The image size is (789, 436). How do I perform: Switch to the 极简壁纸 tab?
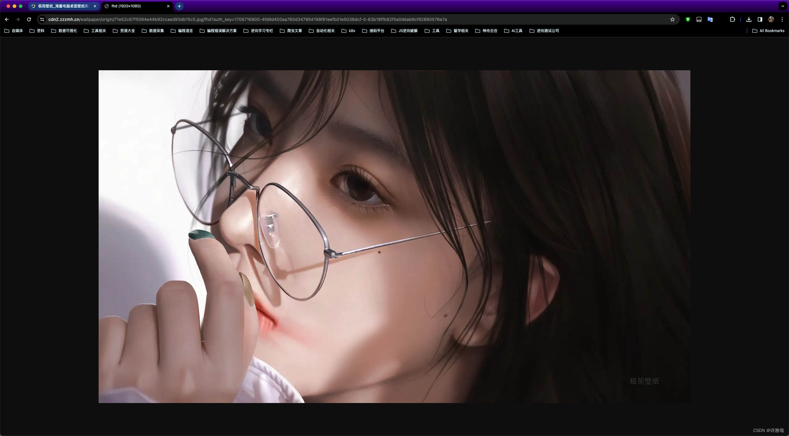(x=64, y=6)
